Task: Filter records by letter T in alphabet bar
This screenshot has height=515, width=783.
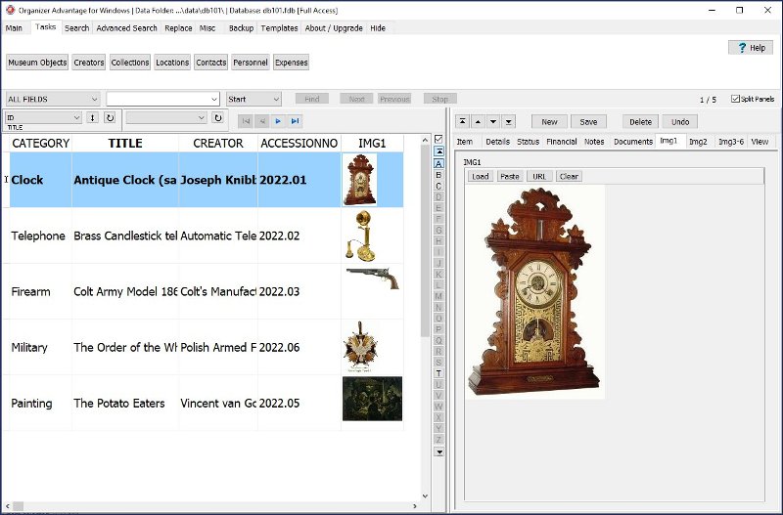Action: click(x=438, y=373)
